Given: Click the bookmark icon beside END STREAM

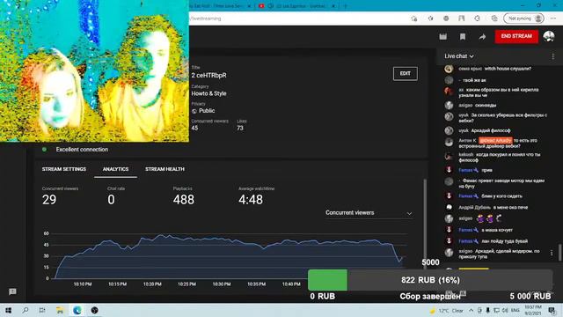Looking at the screenshot, I should [x=463, y=36].
